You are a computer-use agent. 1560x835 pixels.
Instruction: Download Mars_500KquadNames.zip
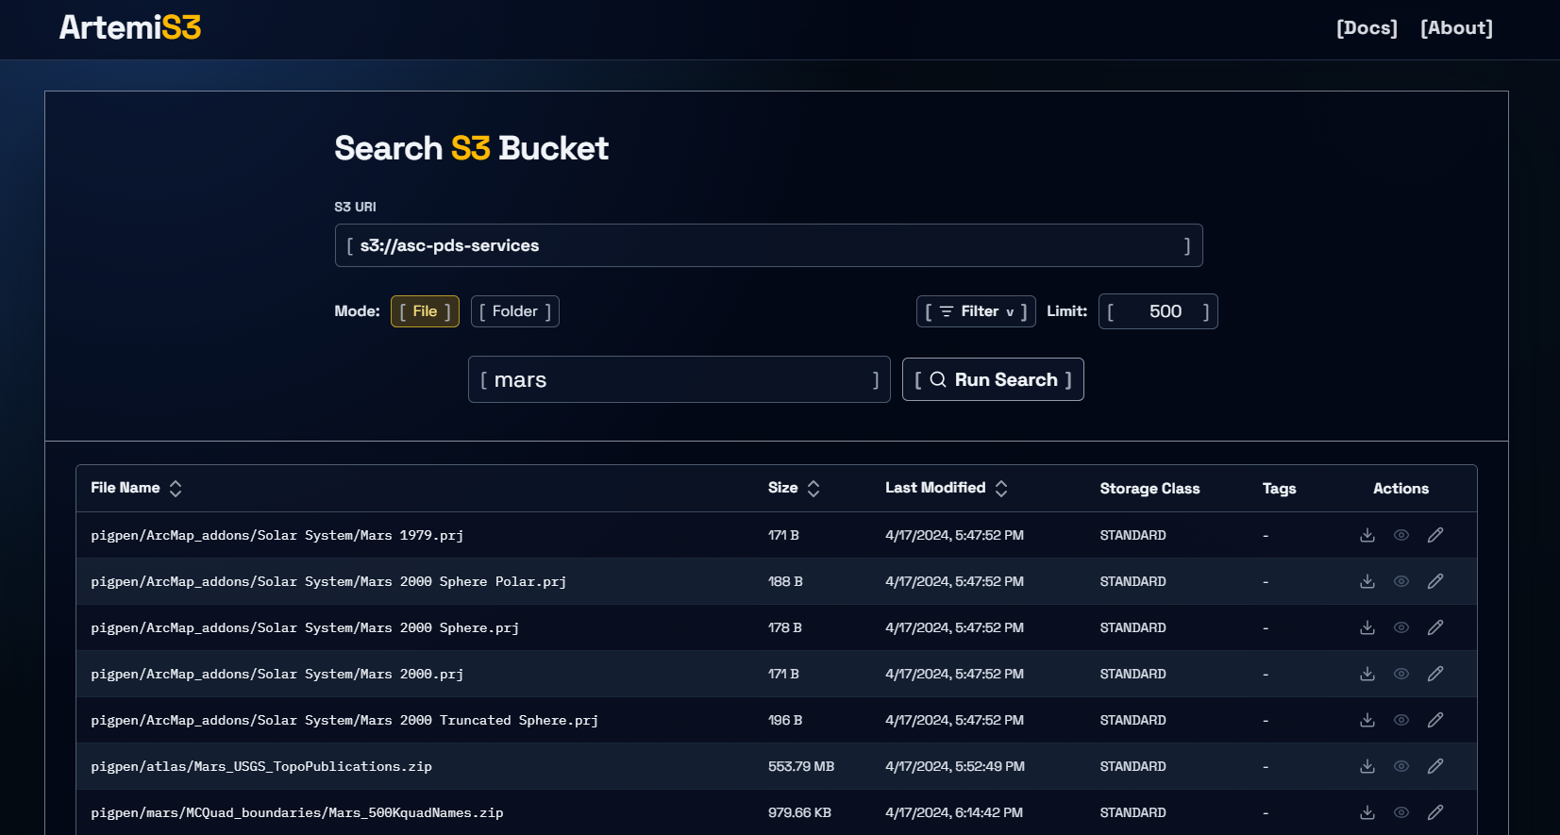[x=1367, y=812]
